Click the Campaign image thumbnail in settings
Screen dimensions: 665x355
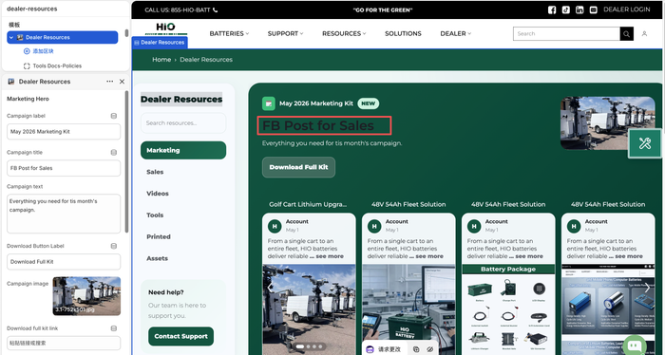pyautogui.click(x=86, y=296)
